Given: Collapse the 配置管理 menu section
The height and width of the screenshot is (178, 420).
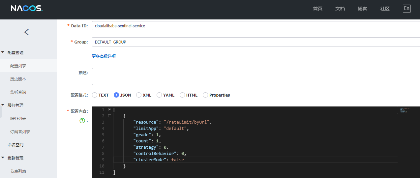Looking at the screenshot, I should tap(3, 52).
